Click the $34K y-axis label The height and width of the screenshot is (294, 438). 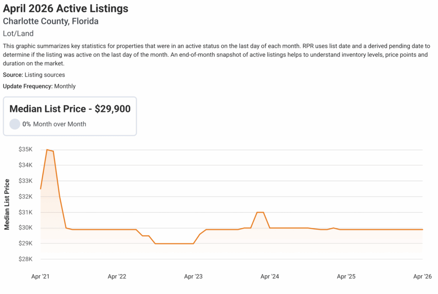[25, 165]
